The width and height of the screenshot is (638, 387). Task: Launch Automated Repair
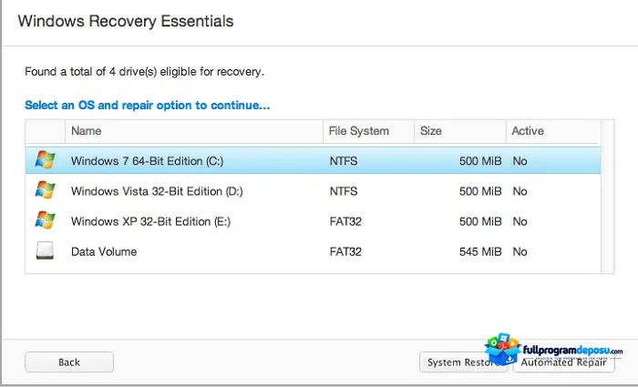tap(564, 362)
